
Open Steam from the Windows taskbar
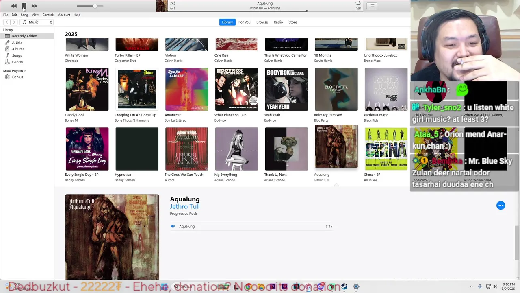click(x=344, y=287)
